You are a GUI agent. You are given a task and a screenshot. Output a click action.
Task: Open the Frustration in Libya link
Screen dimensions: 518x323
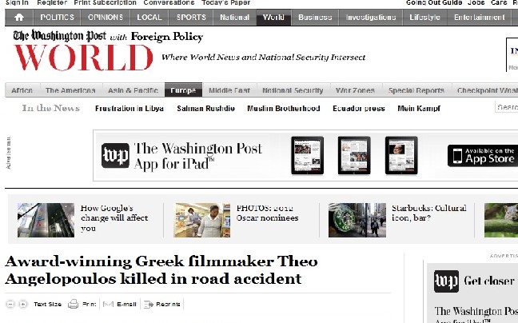click(x=129, y=108)
